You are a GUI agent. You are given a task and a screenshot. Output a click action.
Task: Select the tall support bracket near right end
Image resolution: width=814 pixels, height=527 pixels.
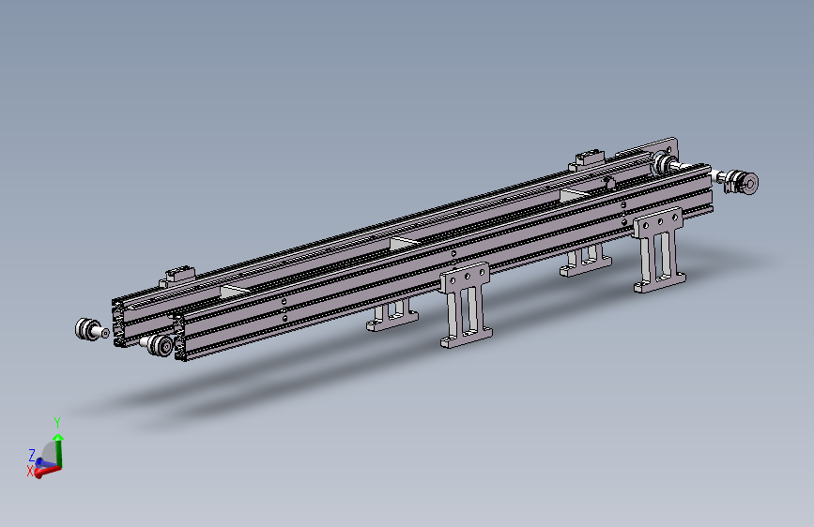pyautogui.click(x=659, y=250)
